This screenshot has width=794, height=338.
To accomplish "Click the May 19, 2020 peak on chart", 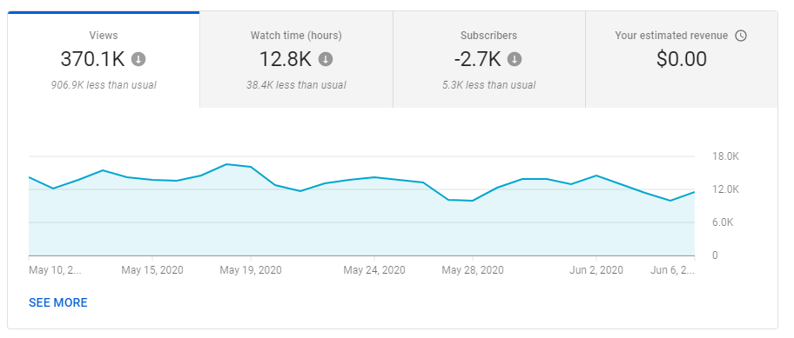I will [x=251, y=167].
